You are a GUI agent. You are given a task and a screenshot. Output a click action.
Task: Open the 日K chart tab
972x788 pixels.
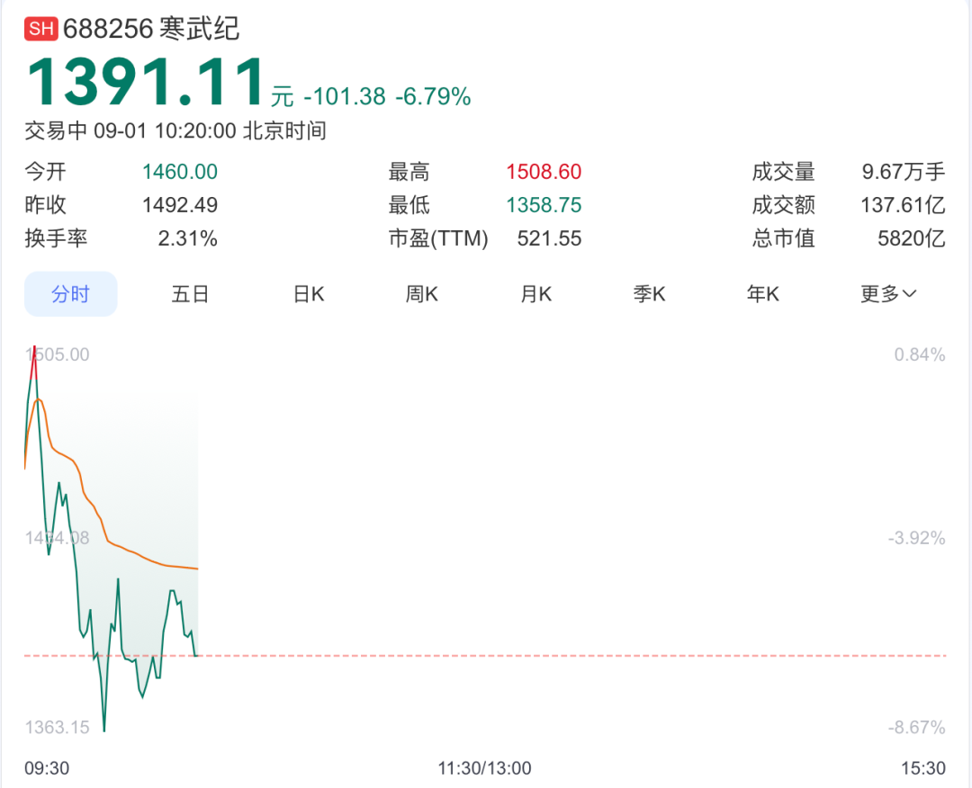tap(309, 294)
